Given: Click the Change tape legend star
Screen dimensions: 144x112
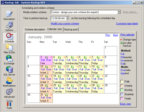Looking at the screenshot, I should [121, 40].
